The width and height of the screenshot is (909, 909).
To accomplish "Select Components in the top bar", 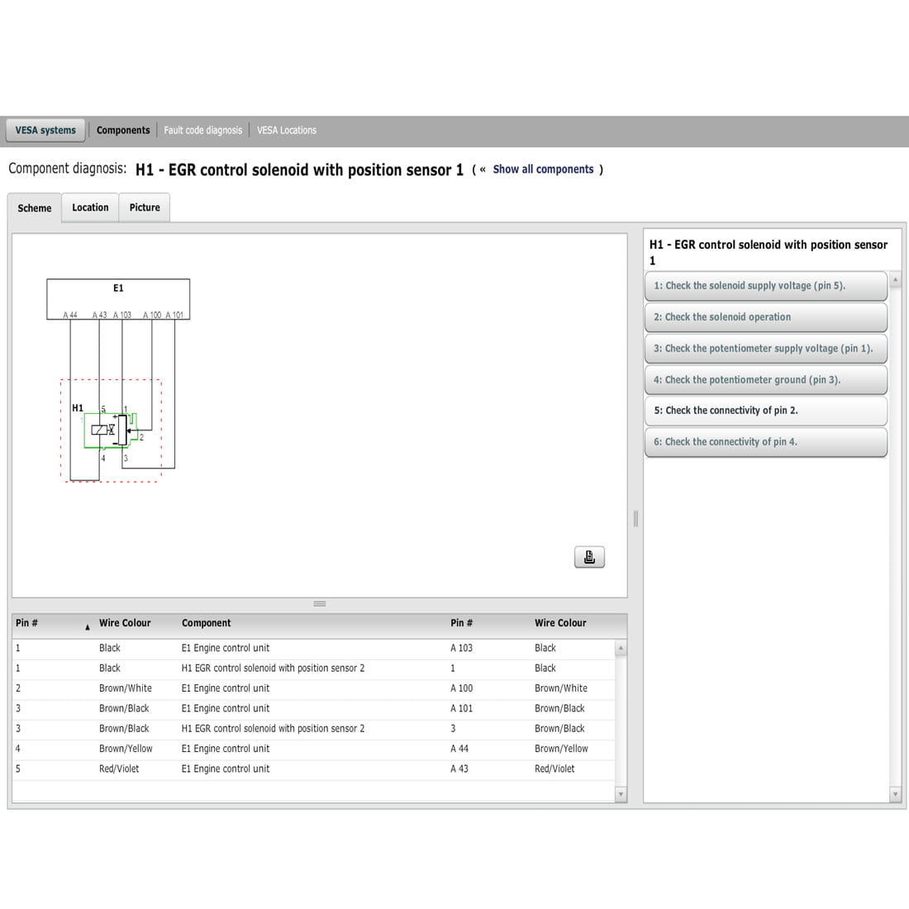I will [123, 131].
